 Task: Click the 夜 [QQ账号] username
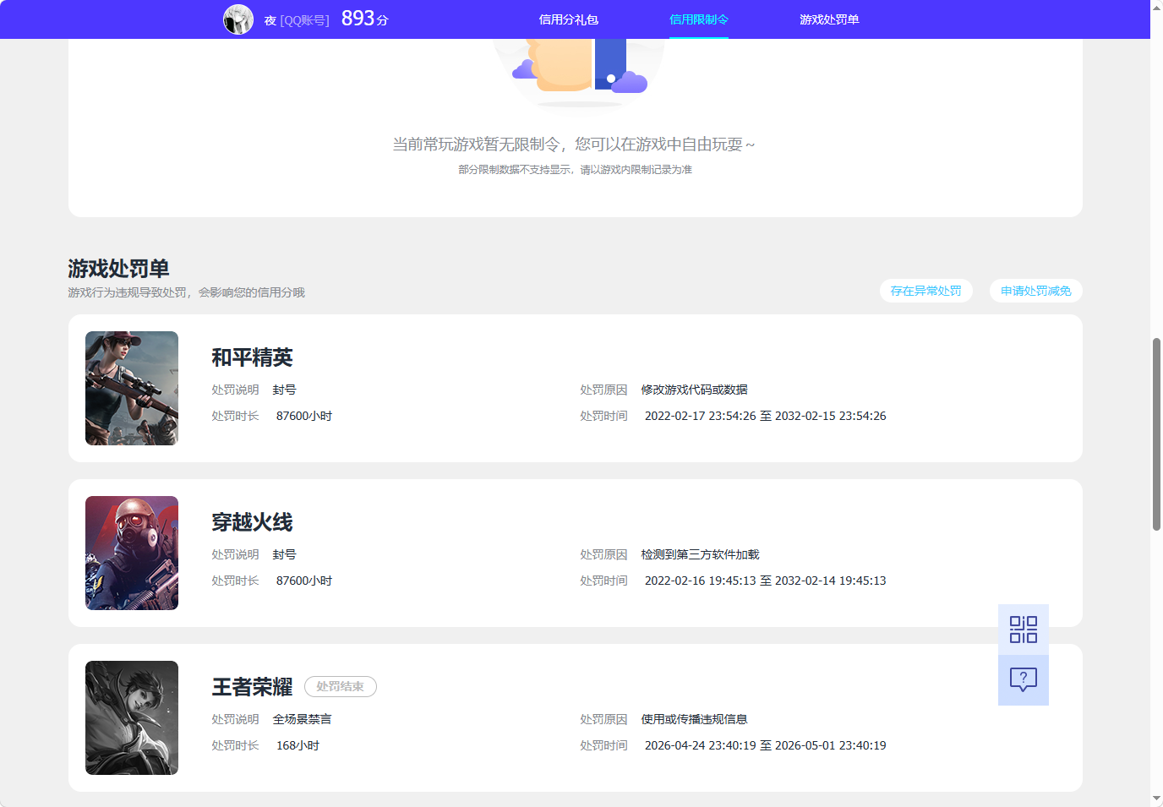(297, 20)
